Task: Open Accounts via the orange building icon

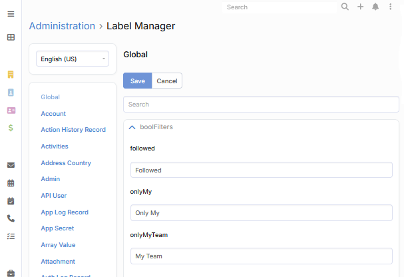Action: tap(11, 75)
